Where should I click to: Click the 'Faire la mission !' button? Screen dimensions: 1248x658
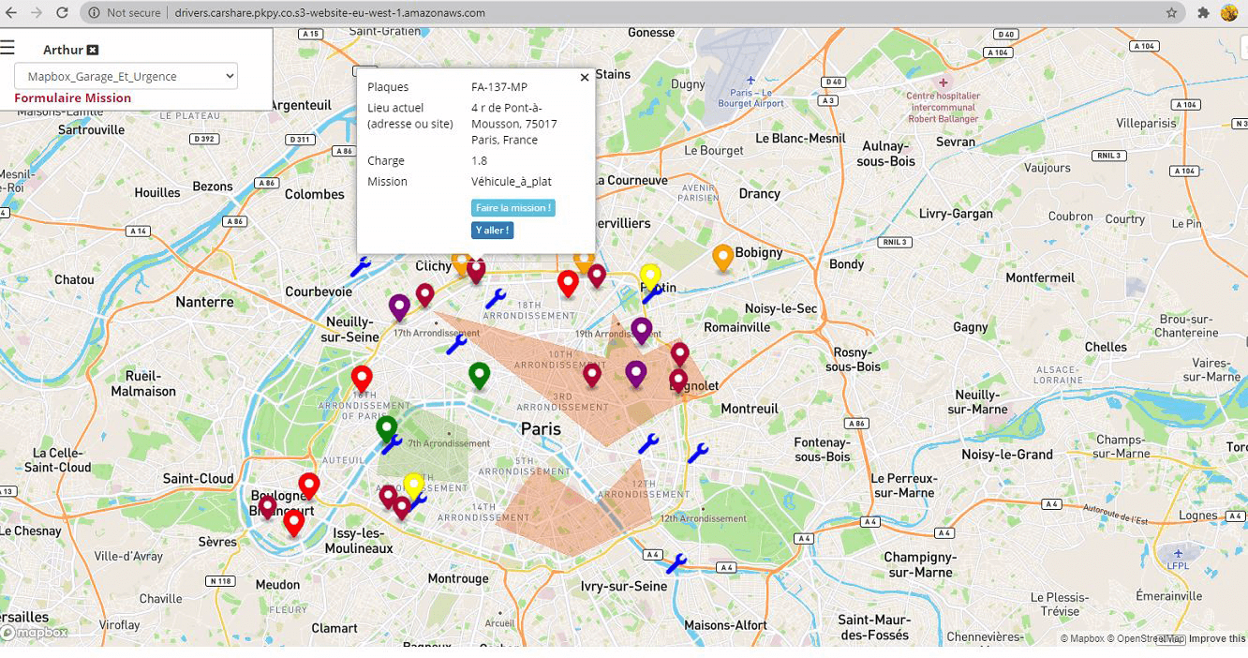tap(513, 207)
